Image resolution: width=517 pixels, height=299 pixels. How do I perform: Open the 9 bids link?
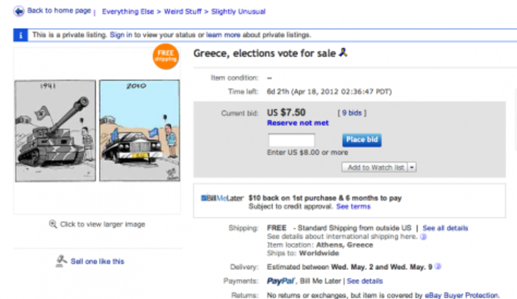tap(352, 113)
